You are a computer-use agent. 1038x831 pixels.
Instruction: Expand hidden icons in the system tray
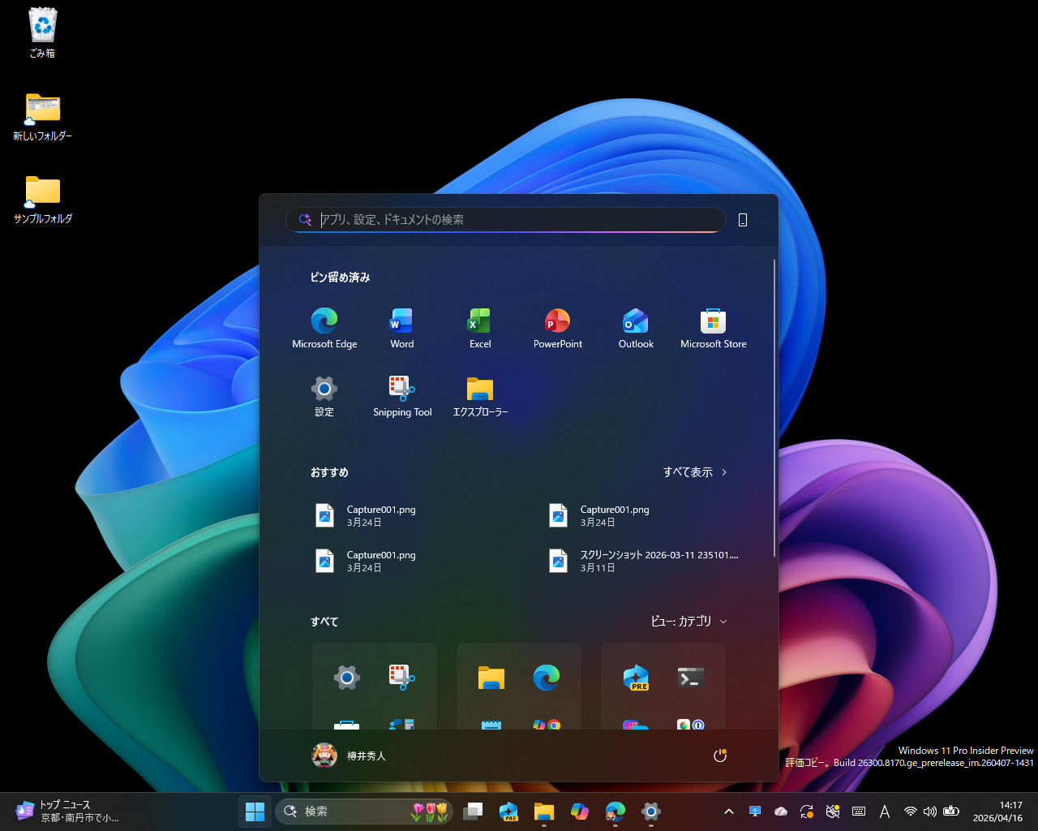[x=728, y=810]
